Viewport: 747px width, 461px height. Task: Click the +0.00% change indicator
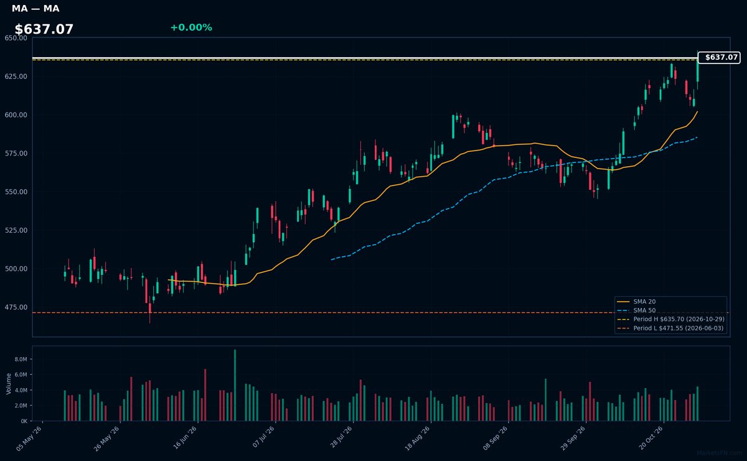tap(191, 27)
